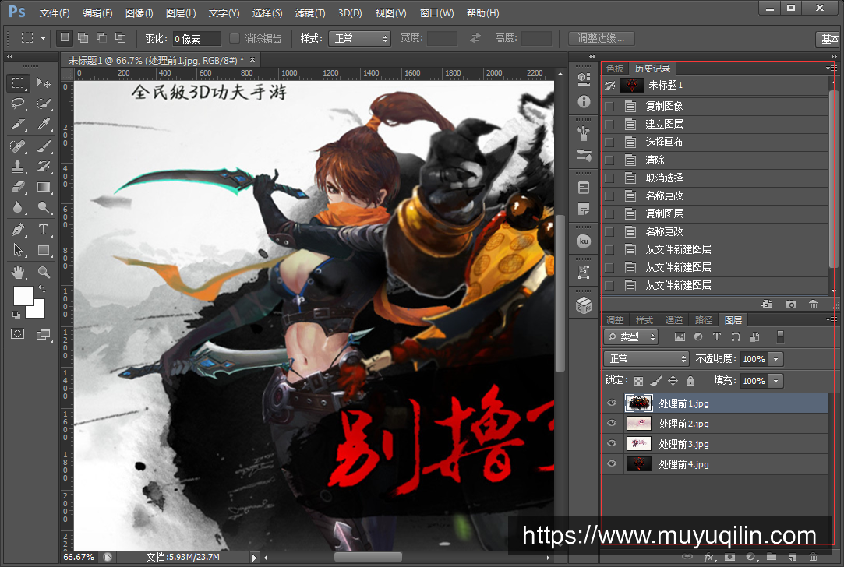Close the 未标题1 document tab

point(252,59)
